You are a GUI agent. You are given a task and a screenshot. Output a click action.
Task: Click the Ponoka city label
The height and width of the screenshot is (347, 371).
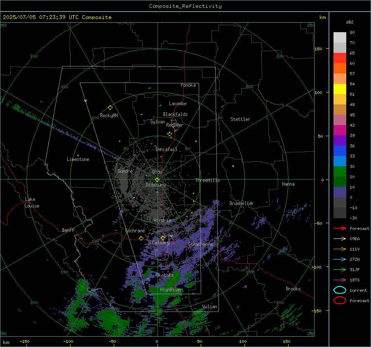188,85
